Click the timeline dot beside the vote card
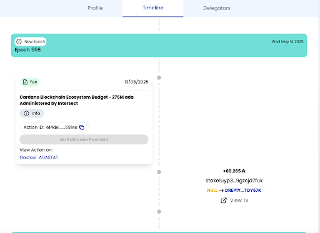Screen dimensions: 320x233 click(x=159, y=77)
